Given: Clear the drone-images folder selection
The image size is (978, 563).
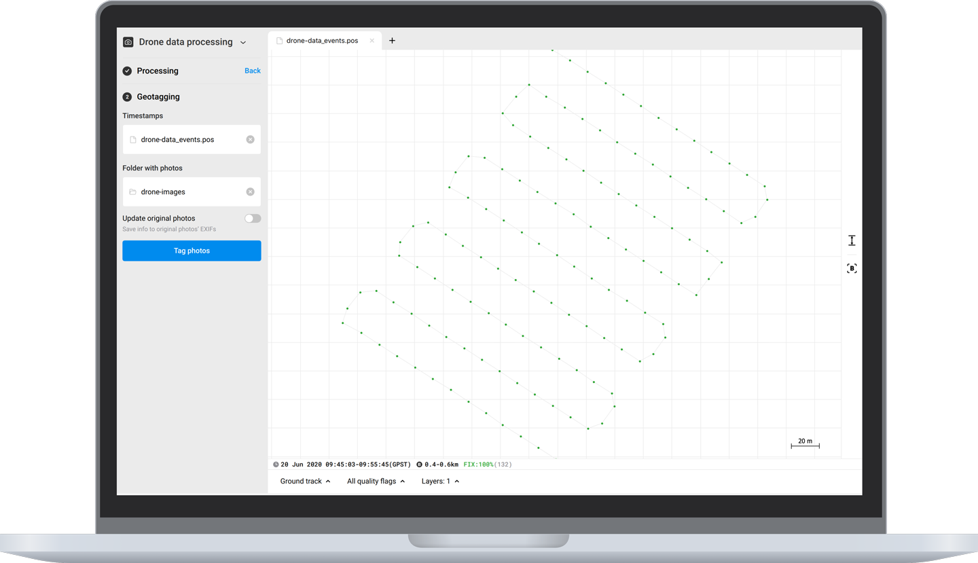Looking at the screenshot, I should pyautogui.click(x=250, y=192).
